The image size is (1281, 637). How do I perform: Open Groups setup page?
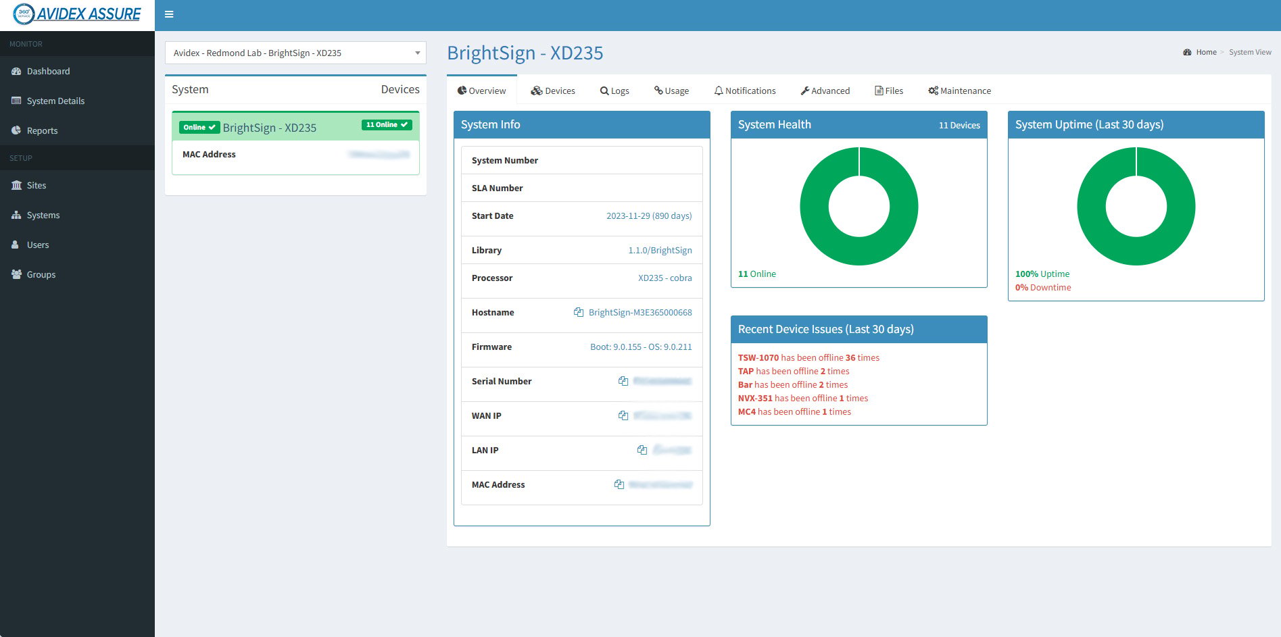click(77, 274)
